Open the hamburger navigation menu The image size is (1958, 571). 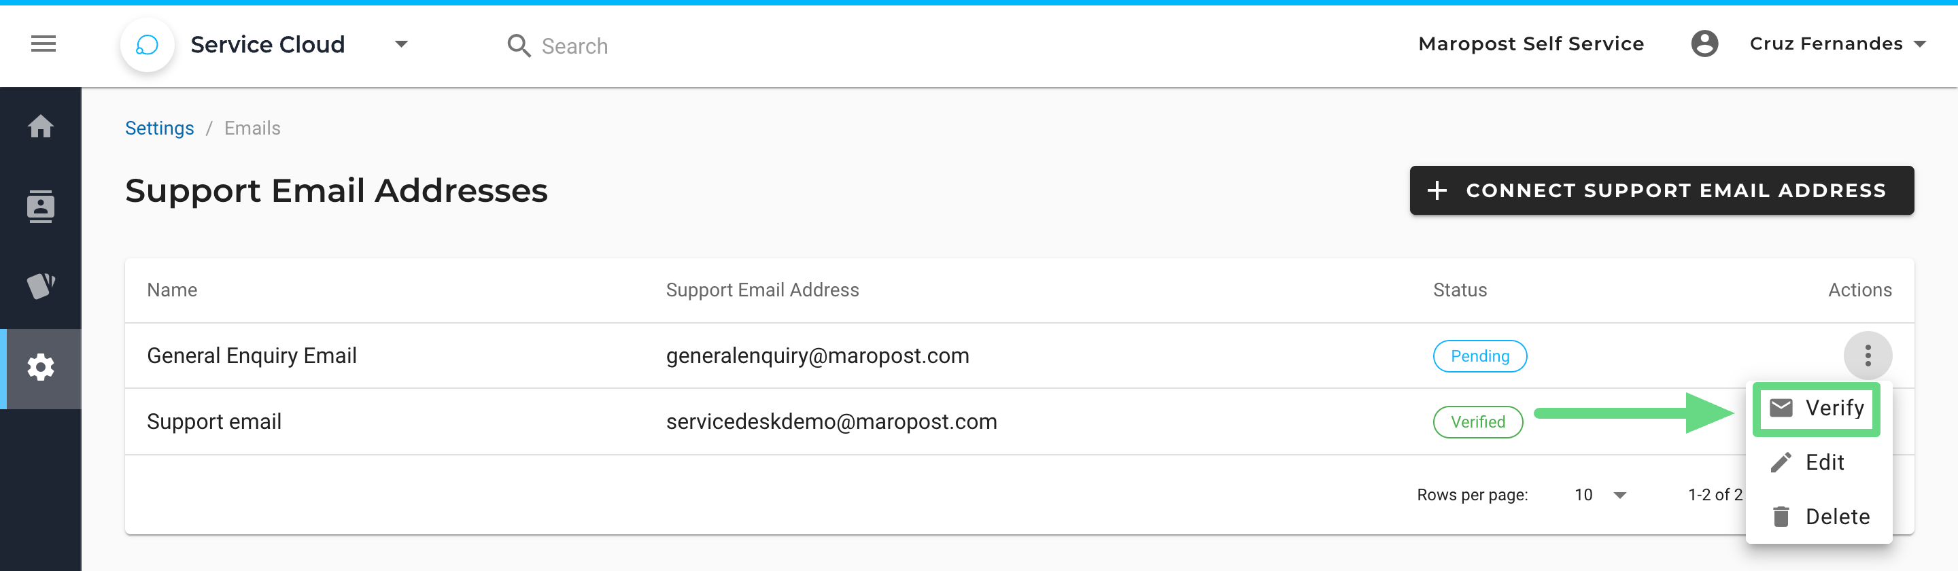[44, 44]
